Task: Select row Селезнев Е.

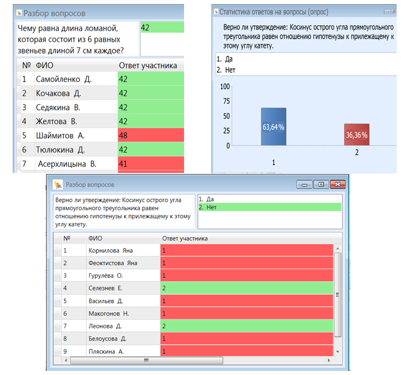Action: pos(193,288)
